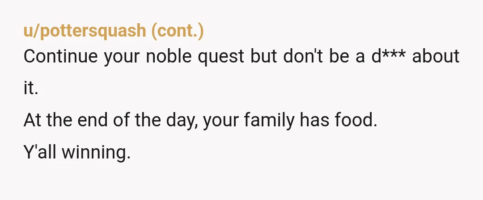
Task: Click the word "quest" in the comment
Action: [x=221, y=58]
